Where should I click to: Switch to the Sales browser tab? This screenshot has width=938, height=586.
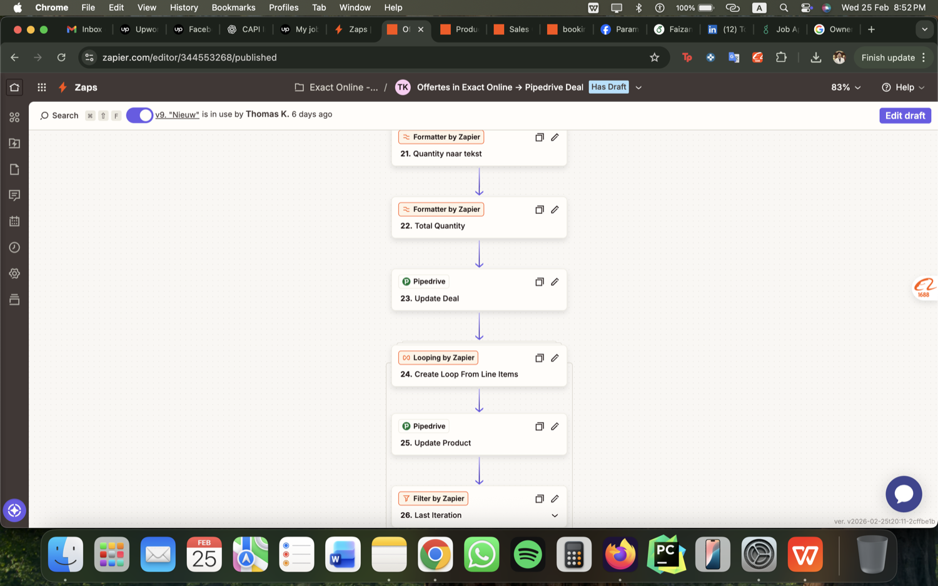pos(512,29)
